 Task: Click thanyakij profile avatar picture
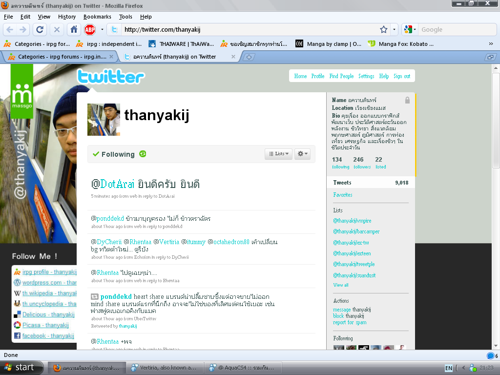click(104, 120)
